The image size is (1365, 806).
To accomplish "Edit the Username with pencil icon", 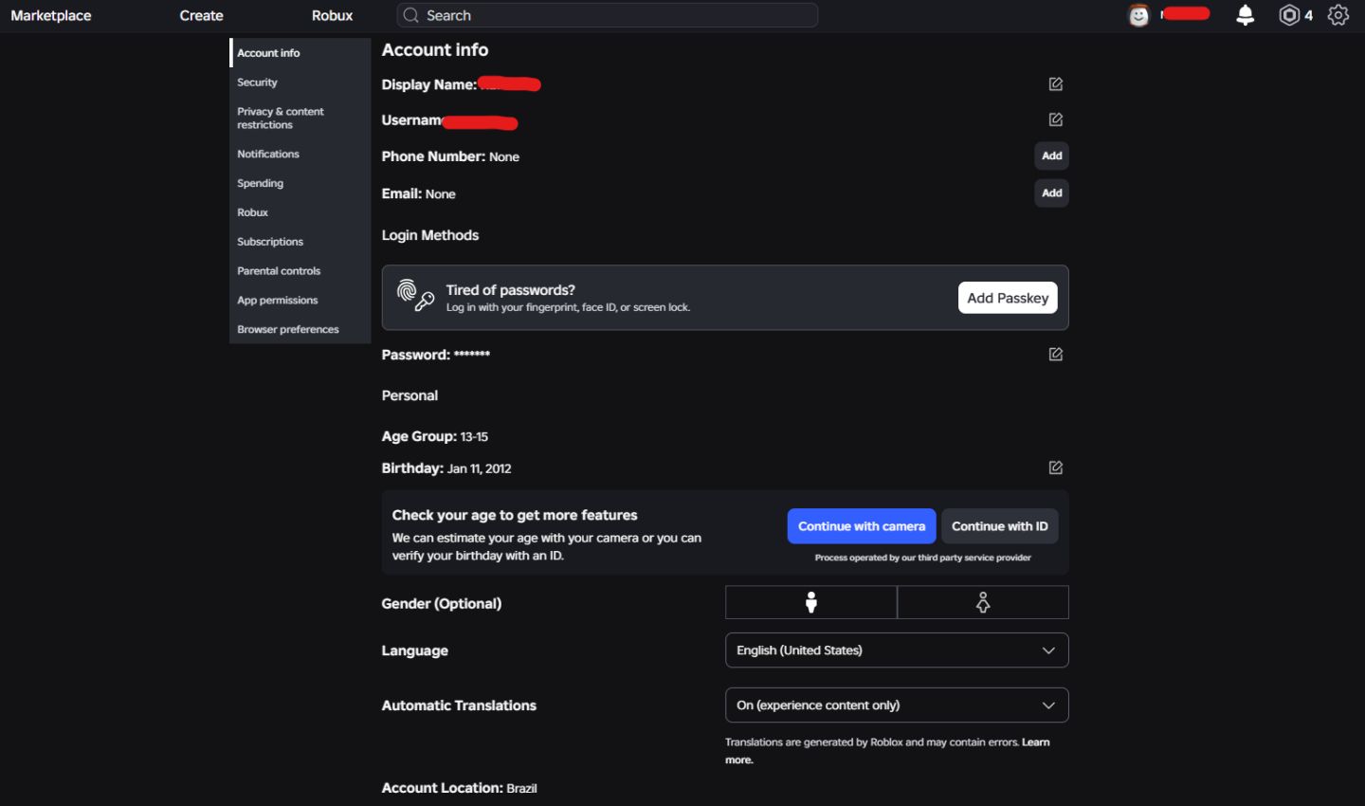I will coord(1055,119).
